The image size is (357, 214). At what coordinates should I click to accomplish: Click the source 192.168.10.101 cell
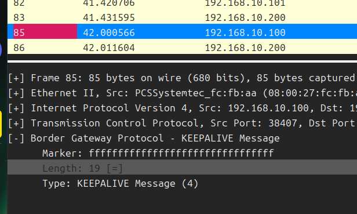coord(245,3)
